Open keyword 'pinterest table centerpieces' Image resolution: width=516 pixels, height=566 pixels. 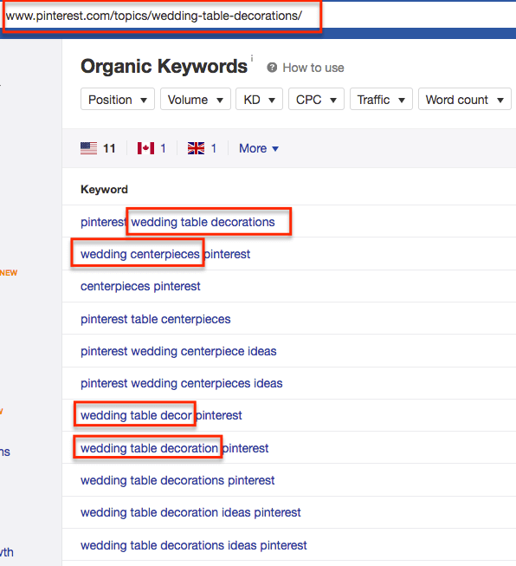[156, 319]
